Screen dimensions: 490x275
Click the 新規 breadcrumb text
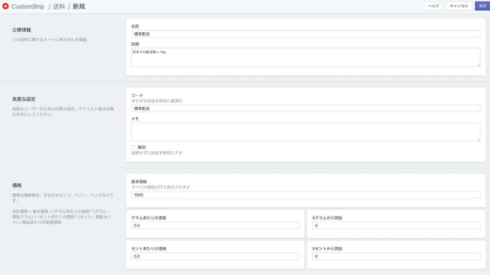click(x=79, y=6)
